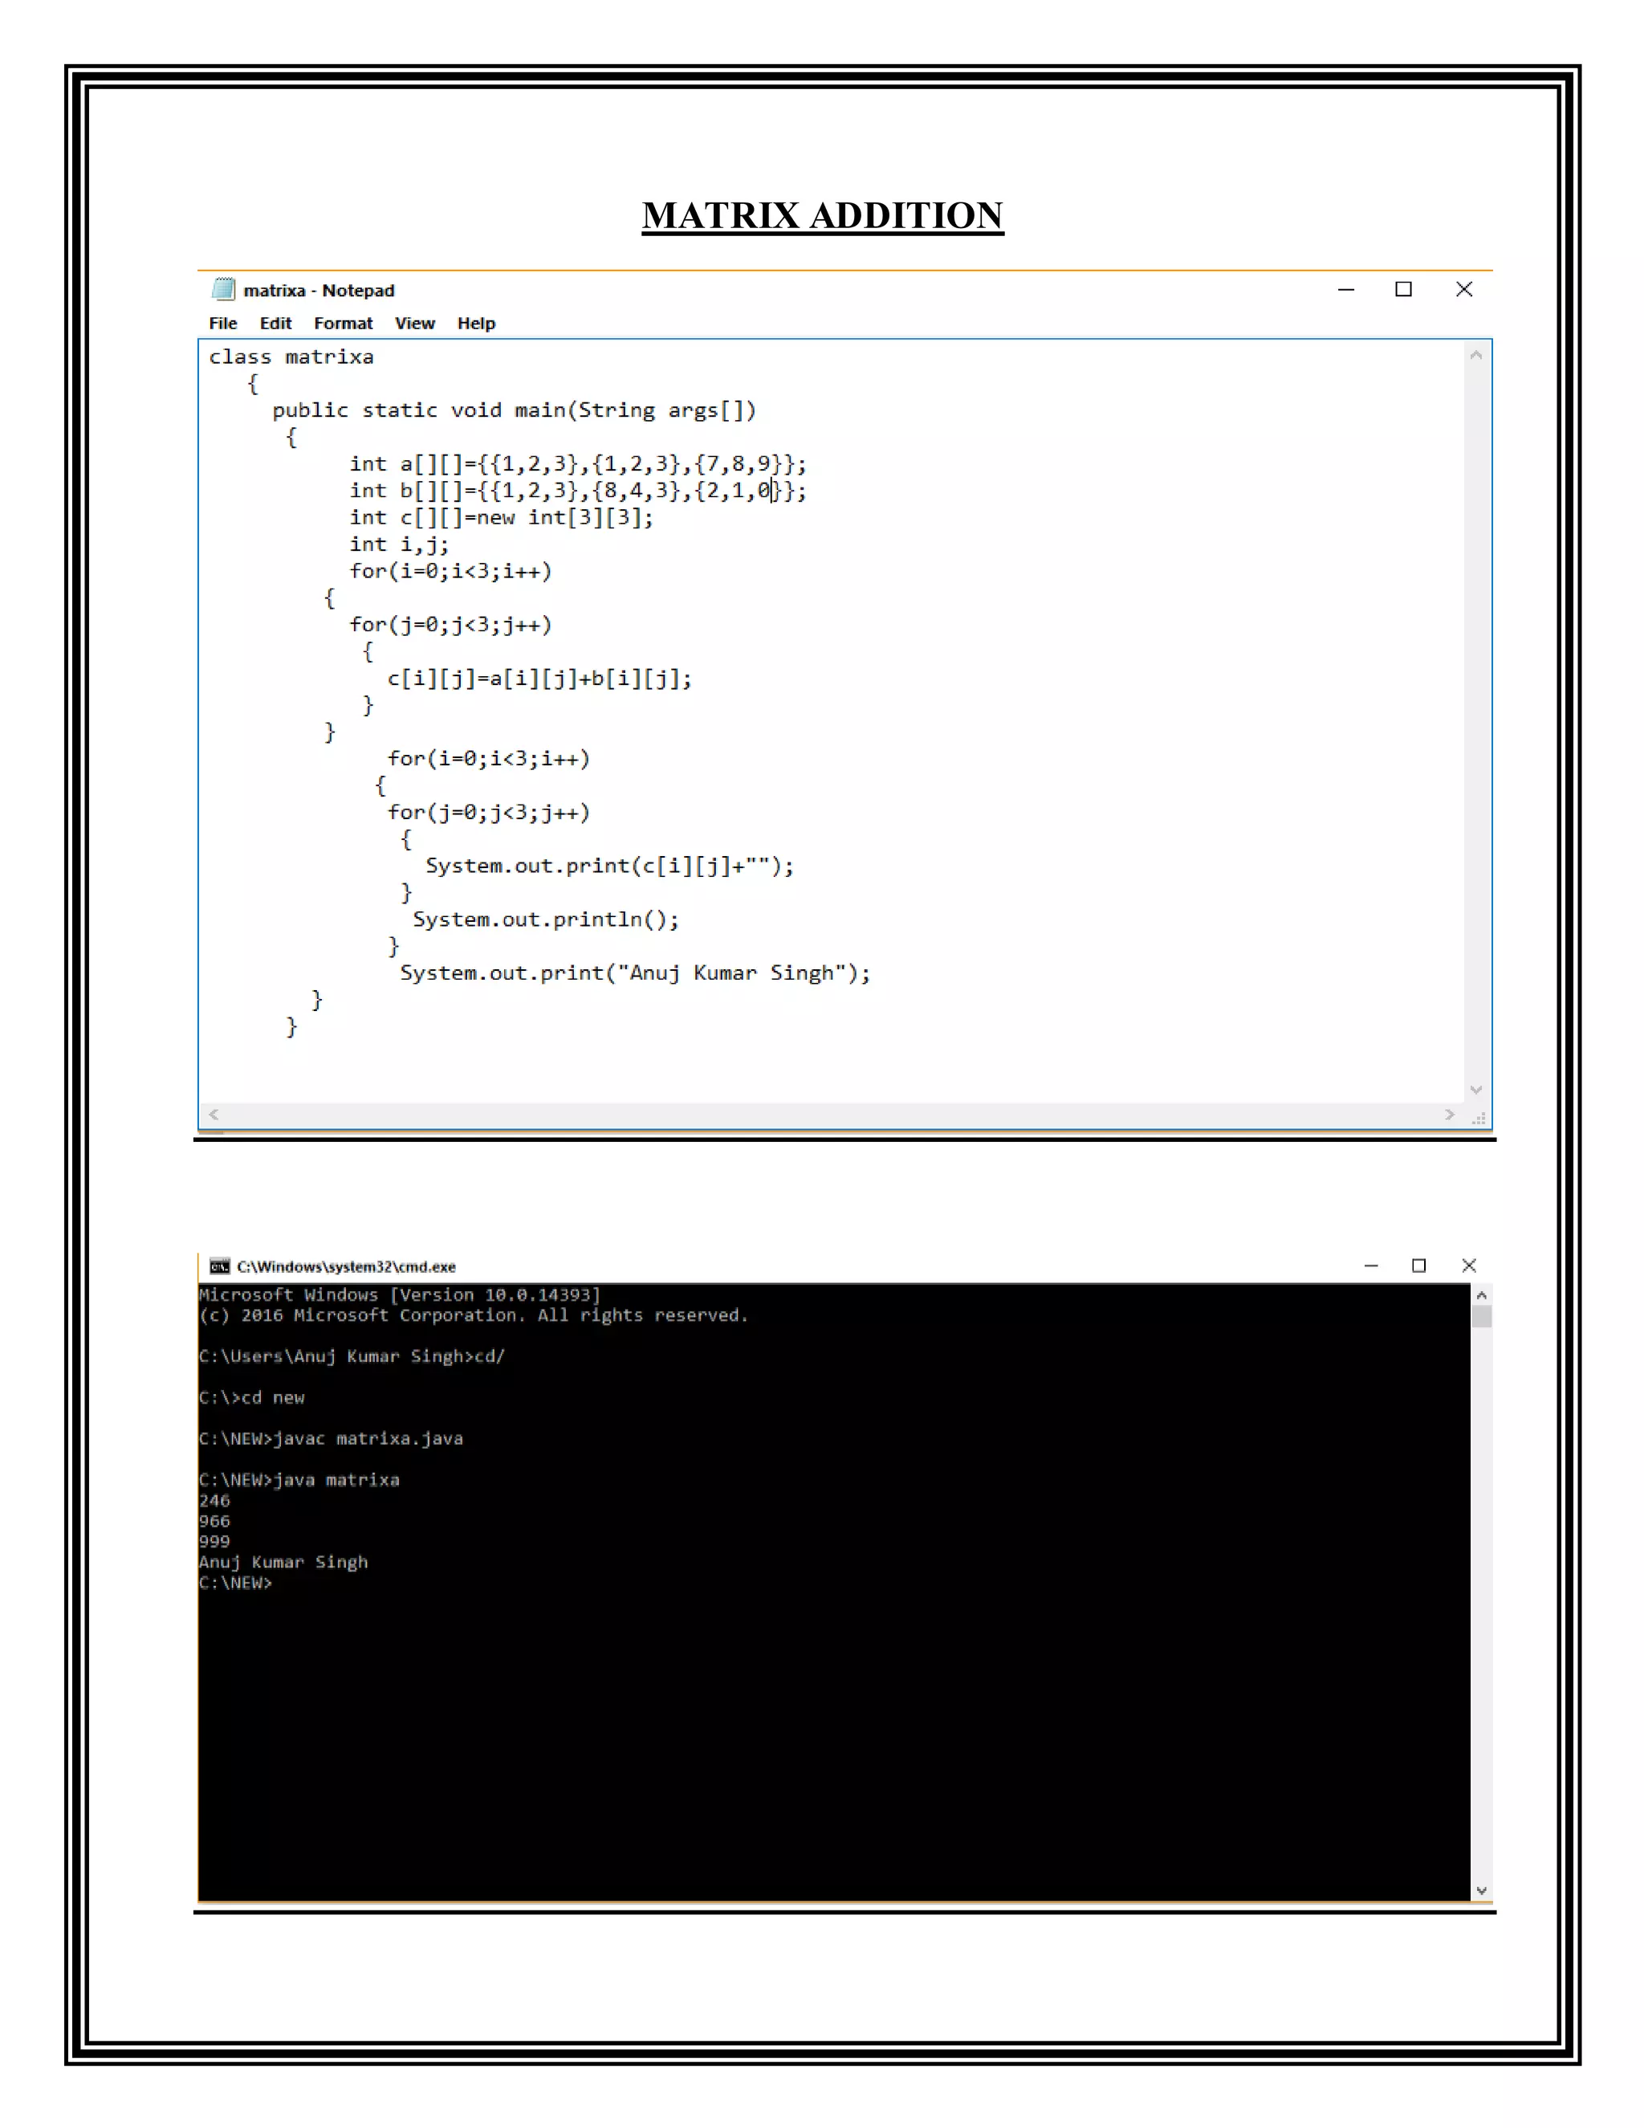The height and width of the screenshot is (2128, 1644).
Task: Click the 'cd new' command line in cmd
Action: (x=251, y=1397)
